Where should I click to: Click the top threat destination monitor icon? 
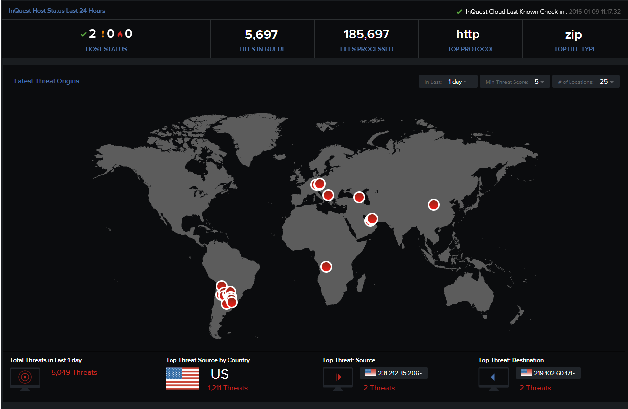[x=493, y=378]
